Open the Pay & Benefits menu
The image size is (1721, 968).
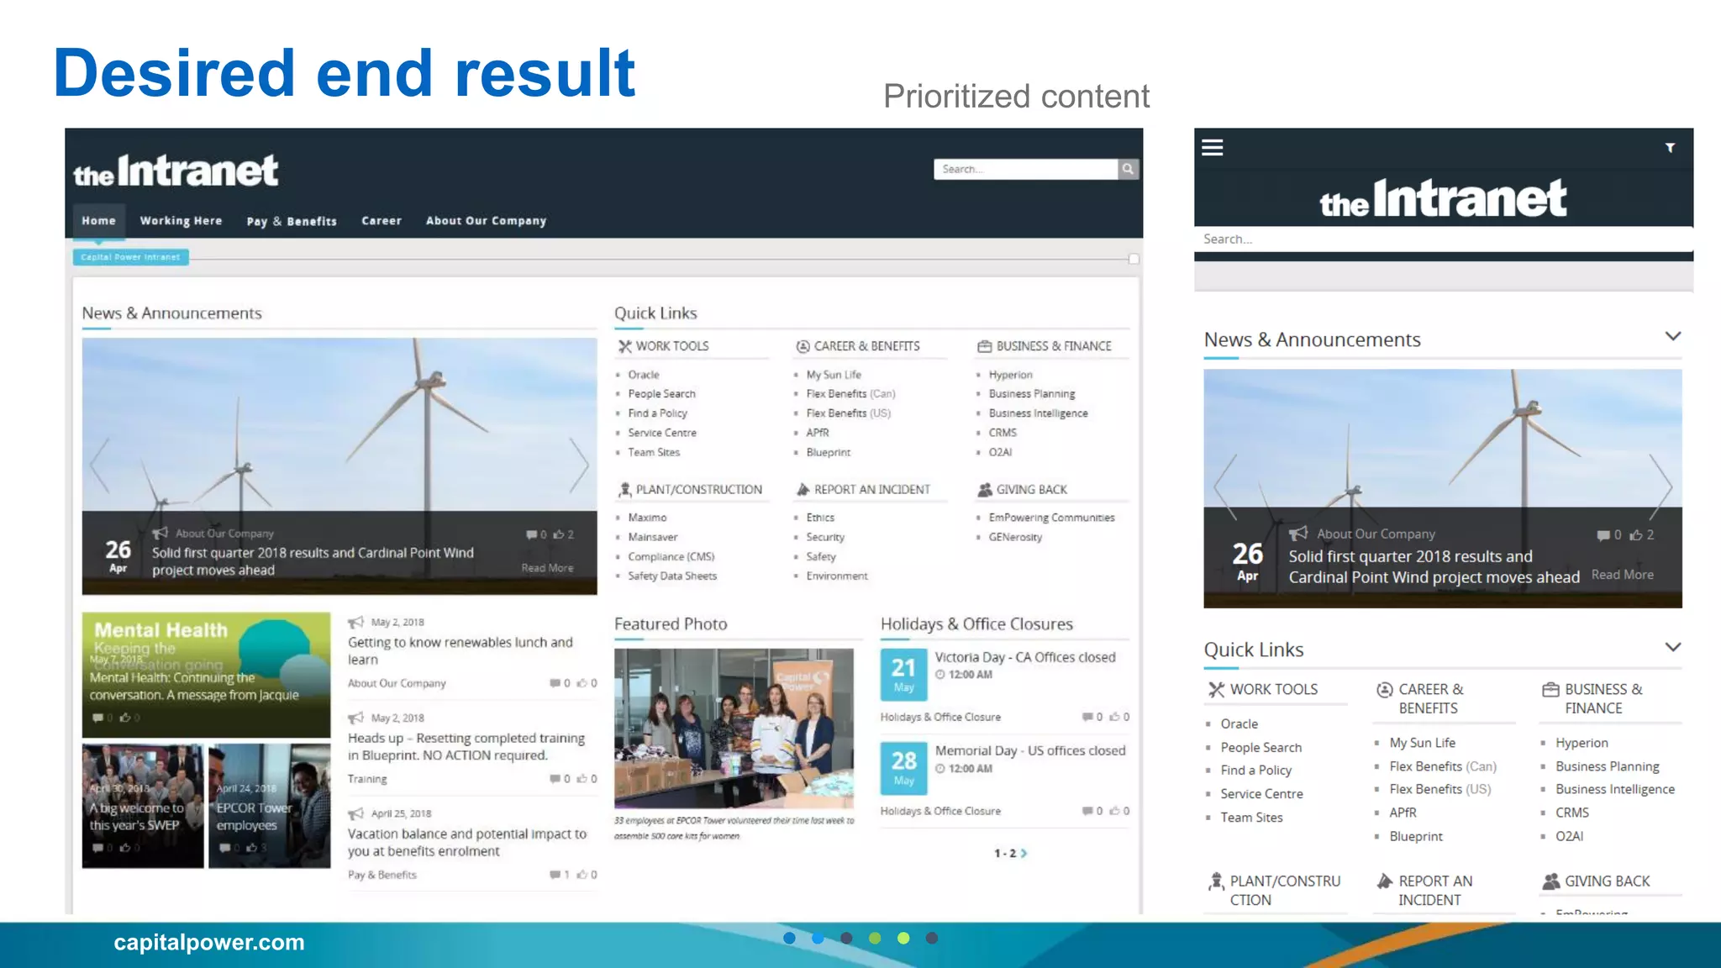[292, 222]
